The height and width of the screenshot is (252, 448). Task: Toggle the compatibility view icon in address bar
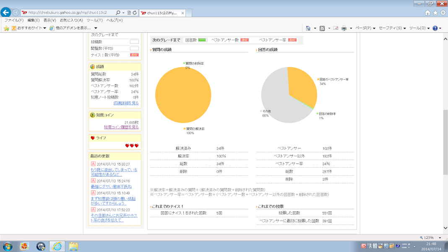coord(129,13)
